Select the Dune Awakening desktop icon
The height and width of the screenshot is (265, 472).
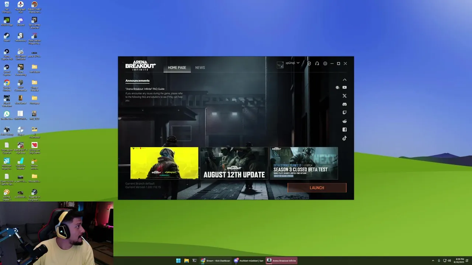click(20, 70)
